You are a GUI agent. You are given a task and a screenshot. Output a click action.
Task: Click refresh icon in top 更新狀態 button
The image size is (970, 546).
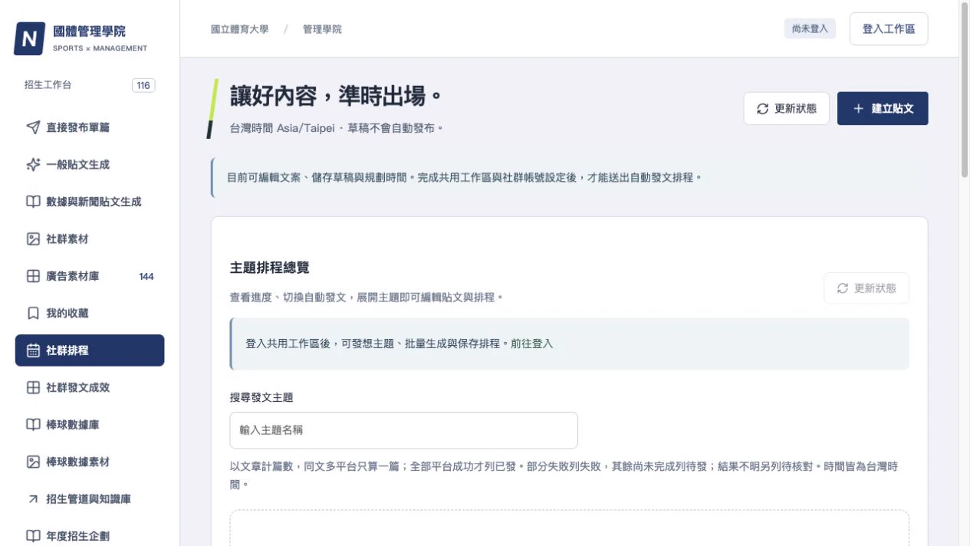point(762,109)
